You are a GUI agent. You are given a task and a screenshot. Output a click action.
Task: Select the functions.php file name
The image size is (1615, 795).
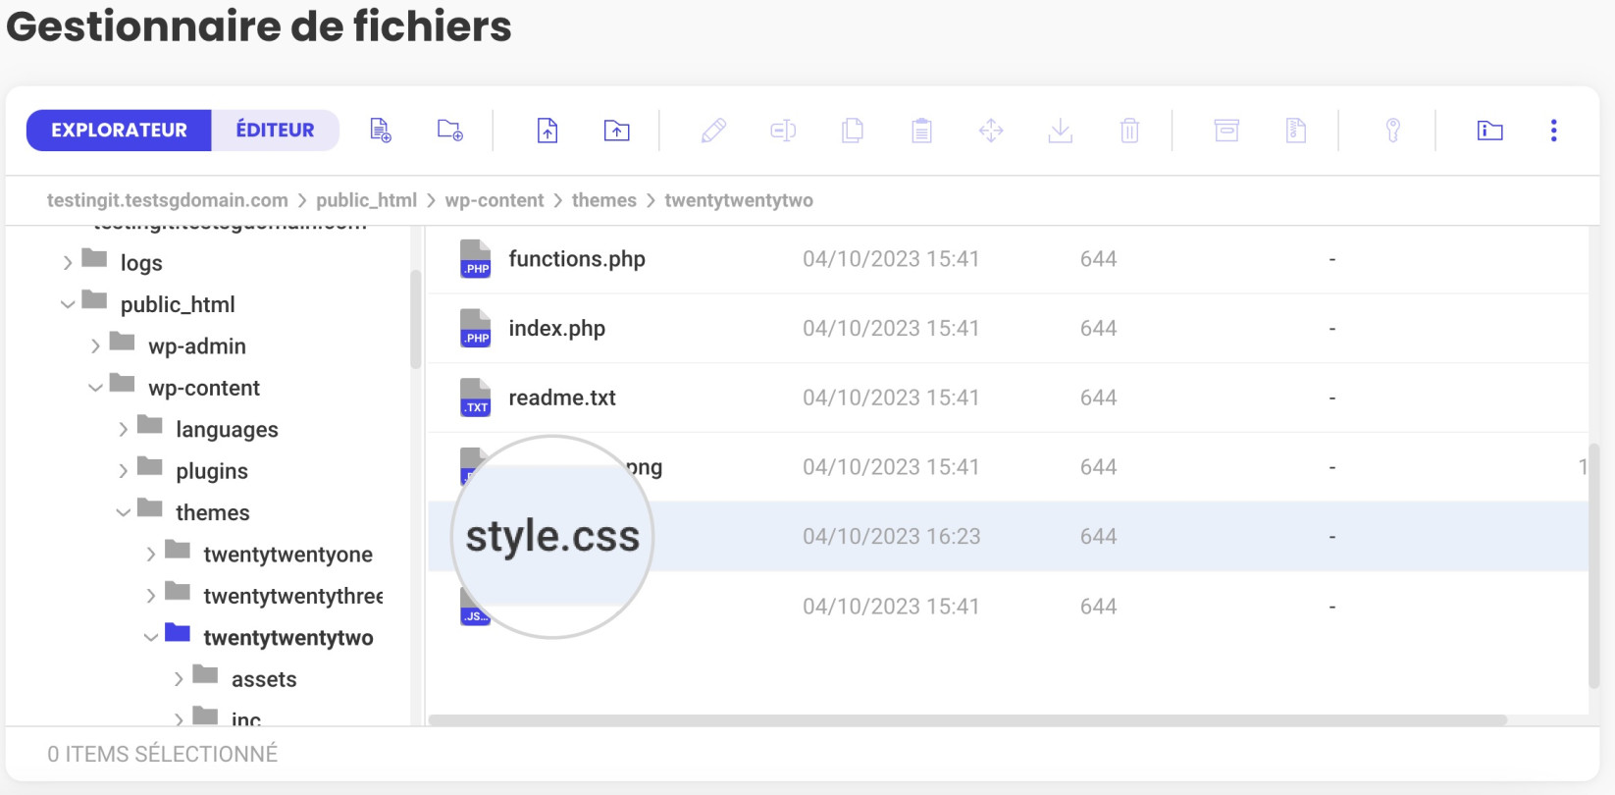click(x=577, y=259)
